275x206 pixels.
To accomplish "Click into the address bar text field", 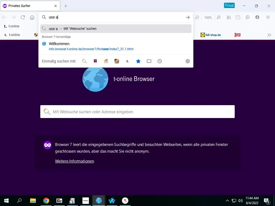I will [x=116, y=17].
